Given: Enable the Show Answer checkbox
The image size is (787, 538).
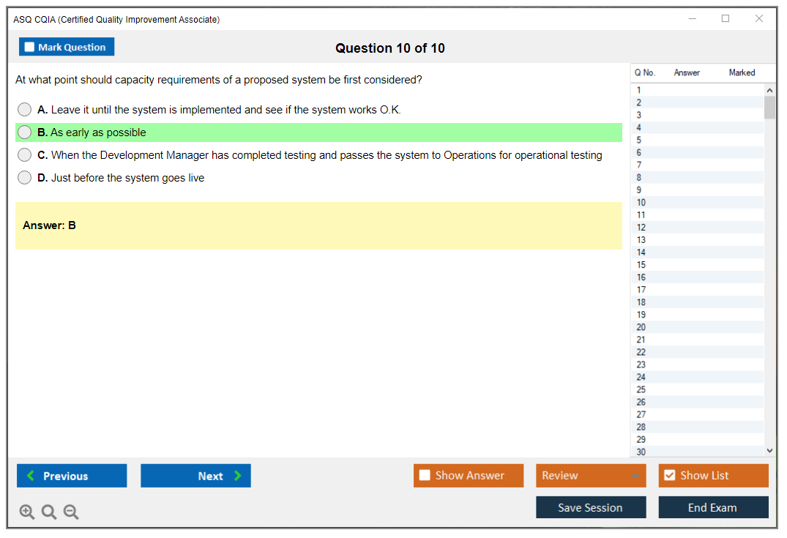Looking at the screenshot, I should click(x=425, y=476).
